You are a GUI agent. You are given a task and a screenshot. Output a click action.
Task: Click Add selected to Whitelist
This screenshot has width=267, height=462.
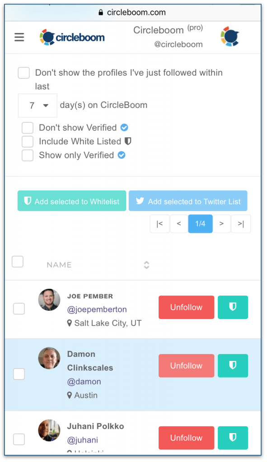coord(72,201)
